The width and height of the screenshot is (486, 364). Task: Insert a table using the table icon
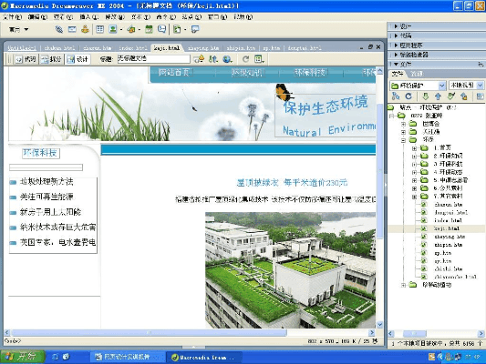pos(99,29)
